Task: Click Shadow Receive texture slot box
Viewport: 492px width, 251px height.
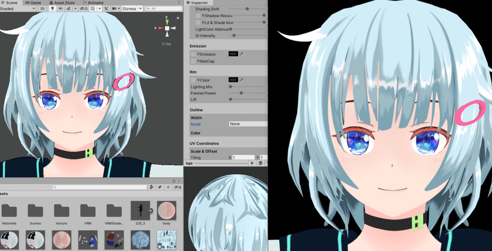Action: [197, 15]
